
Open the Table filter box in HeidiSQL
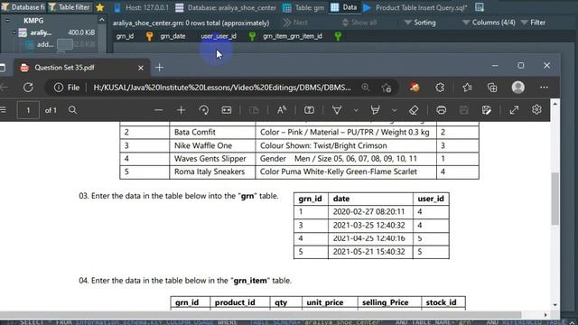click(70, 7)
